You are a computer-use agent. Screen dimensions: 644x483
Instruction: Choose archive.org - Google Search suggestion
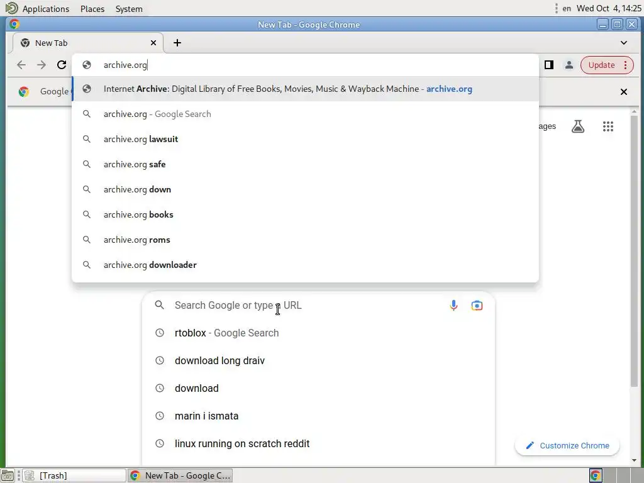pyautogui.click(x=305, y=114)
